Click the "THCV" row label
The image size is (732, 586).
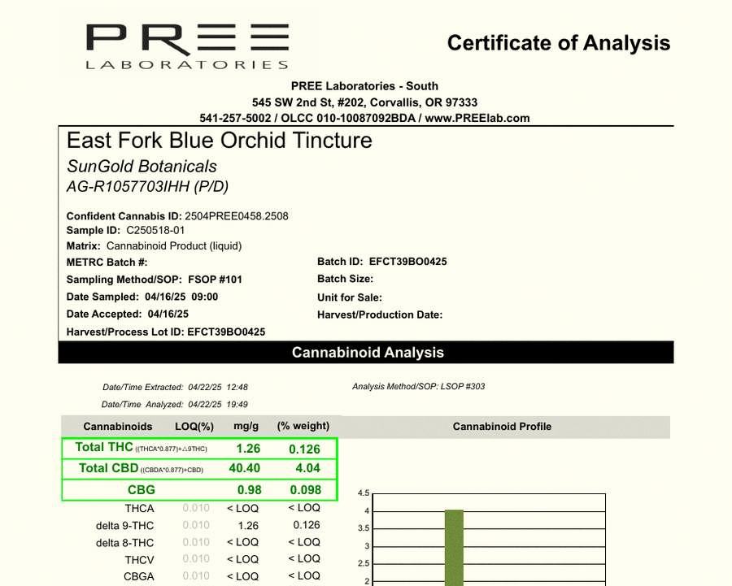click(139, 560)
